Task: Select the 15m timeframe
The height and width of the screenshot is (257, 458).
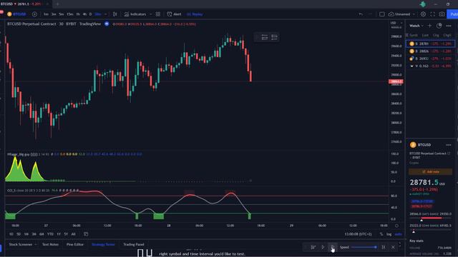Action: point(70,14)
